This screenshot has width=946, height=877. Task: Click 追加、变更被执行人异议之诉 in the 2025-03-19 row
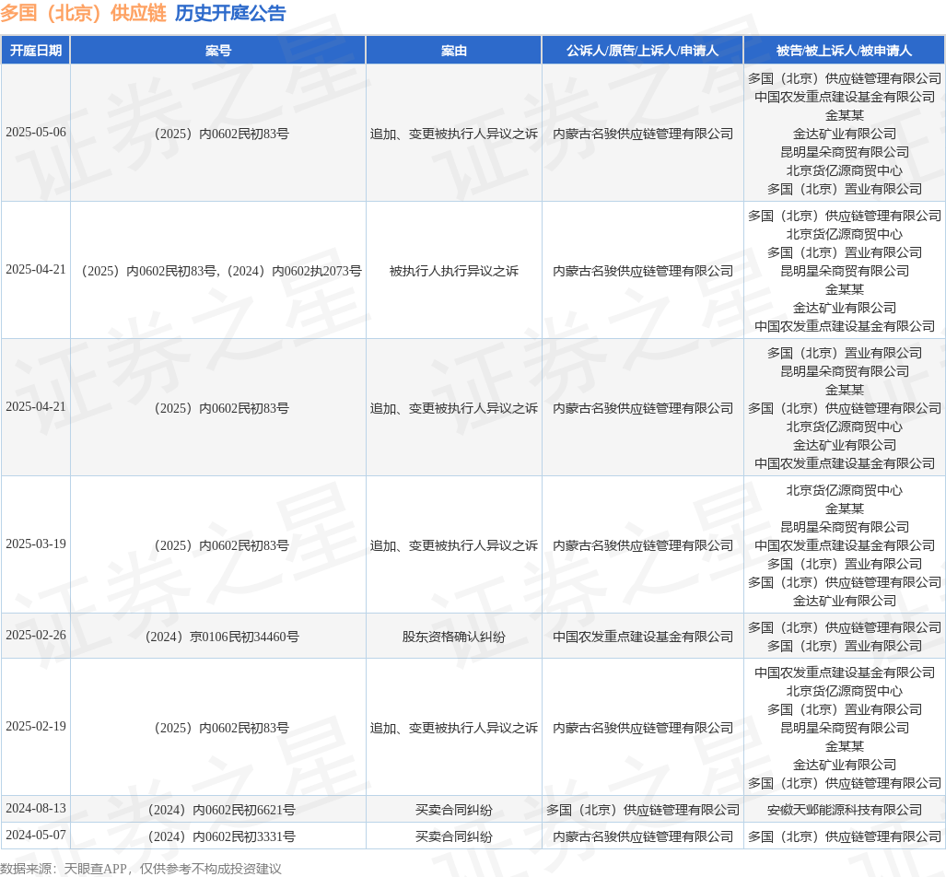pyautogui.click(x=454, y=545)
